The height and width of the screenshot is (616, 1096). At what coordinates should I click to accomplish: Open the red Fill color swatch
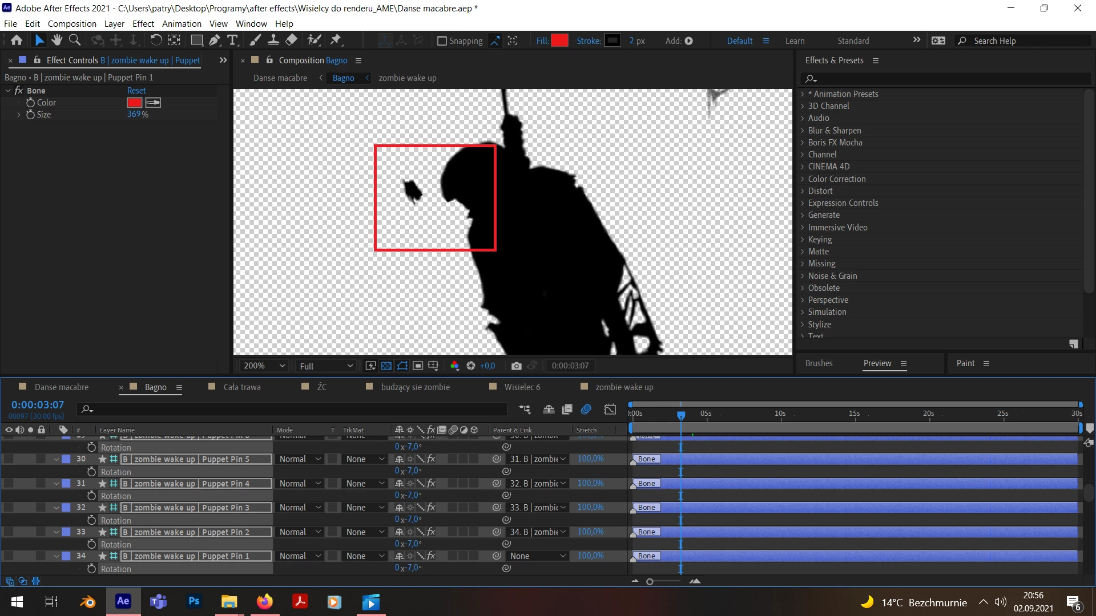pos(559,41)
